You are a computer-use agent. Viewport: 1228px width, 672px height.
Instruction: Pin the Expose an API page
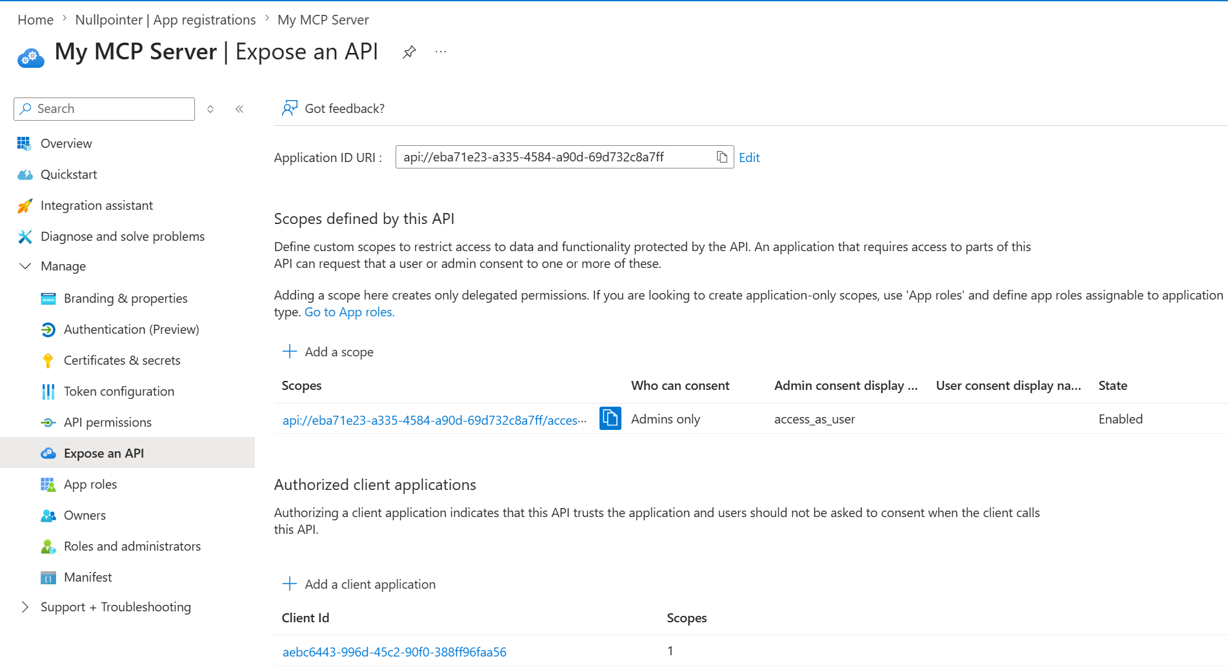[x=409, y=52]
